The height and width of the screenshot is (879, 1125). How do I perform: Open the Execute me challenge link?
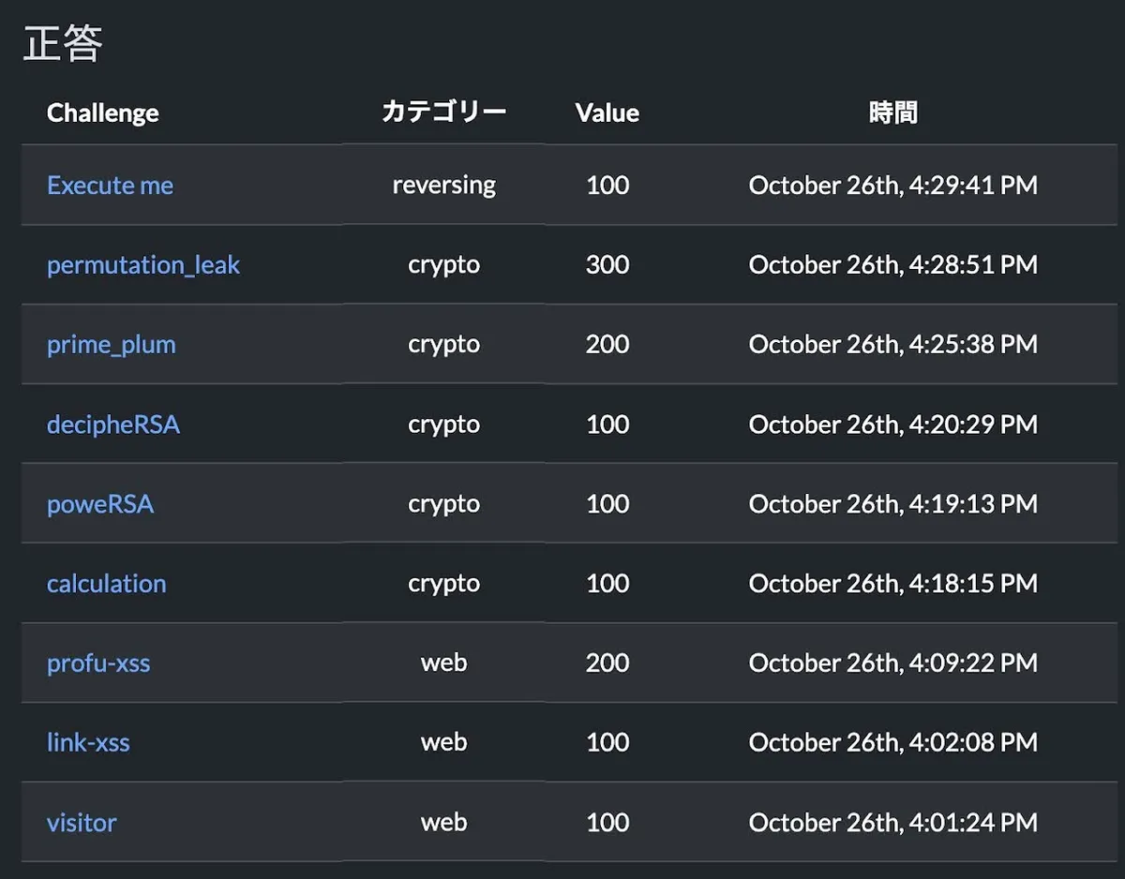coord(110,186)
